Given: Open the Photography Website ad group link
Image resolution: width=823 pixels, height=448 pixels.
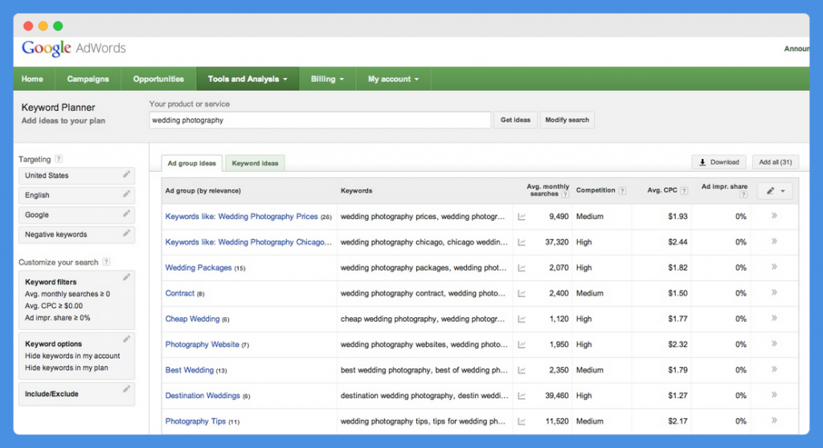Looking at the screenshot, I should (x=202, y=344).
